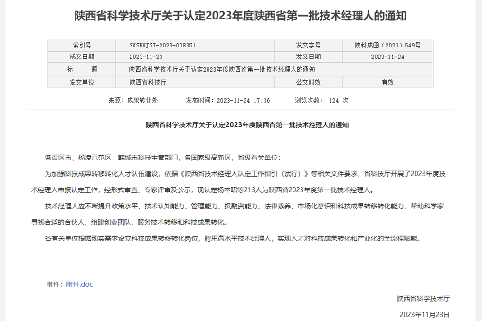Click the signature 陕西省科学技术厅 at bottom right
Viewport: 482px width, 321px height.
click(423, 299)
